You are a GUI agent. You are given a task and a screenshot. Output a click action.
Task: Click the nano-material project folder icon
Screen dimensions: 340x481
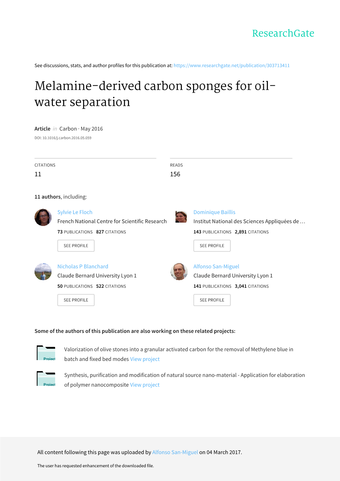click(46, 379)
